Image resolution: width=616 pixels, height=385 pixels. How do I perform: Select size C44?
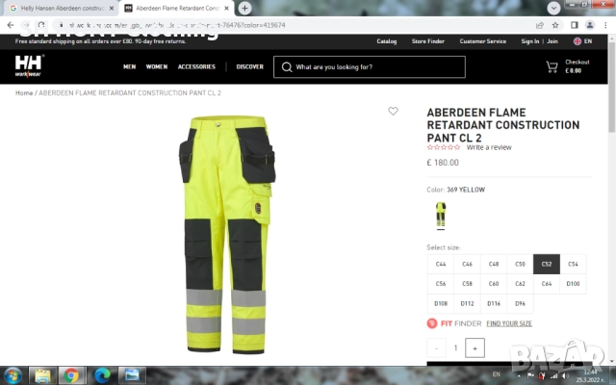pyautogui.click(x=441, y=264)
